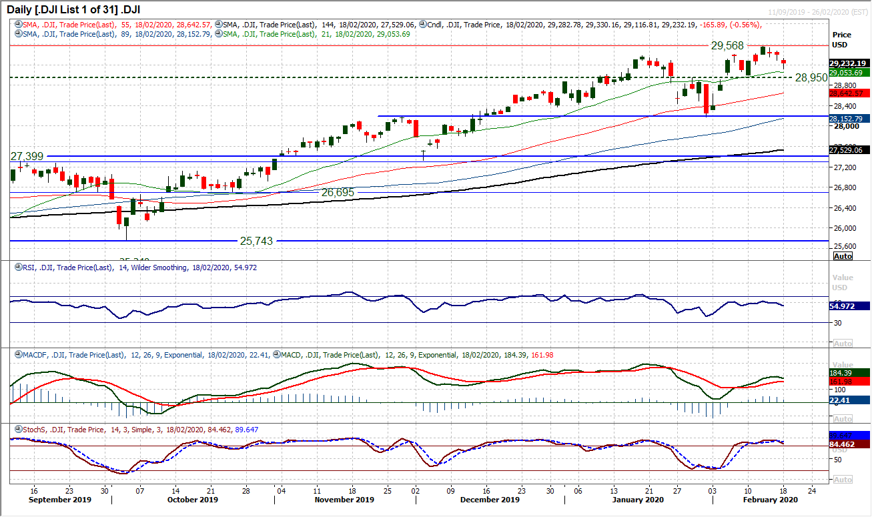Click the 27,399 level label
Screen dimensions: 872x517
point(27,156)
